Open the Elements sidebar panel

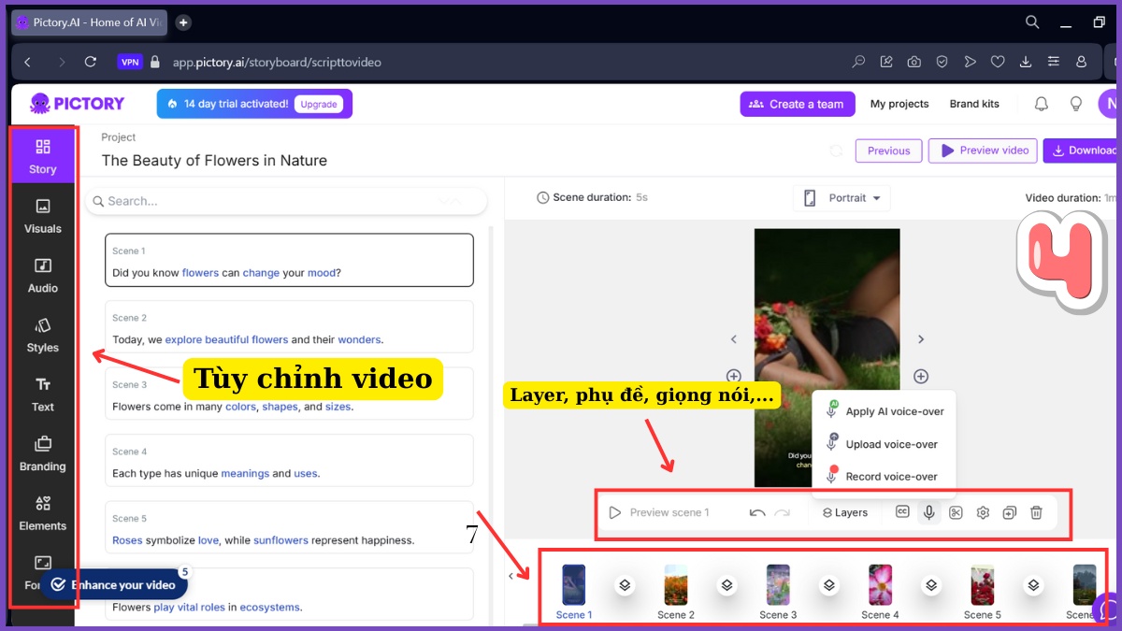(x=42, y=513)
